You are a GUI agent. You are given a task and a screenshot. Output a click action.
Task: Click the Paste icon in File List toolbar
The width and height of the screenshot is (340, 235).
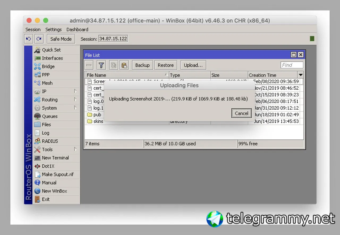(x=124, y=65)
